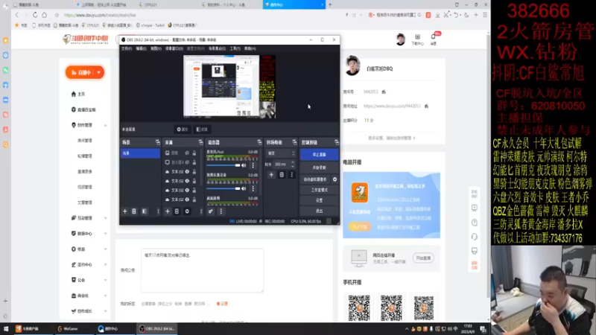Open 更多设置 more settings link

[392, 138]
